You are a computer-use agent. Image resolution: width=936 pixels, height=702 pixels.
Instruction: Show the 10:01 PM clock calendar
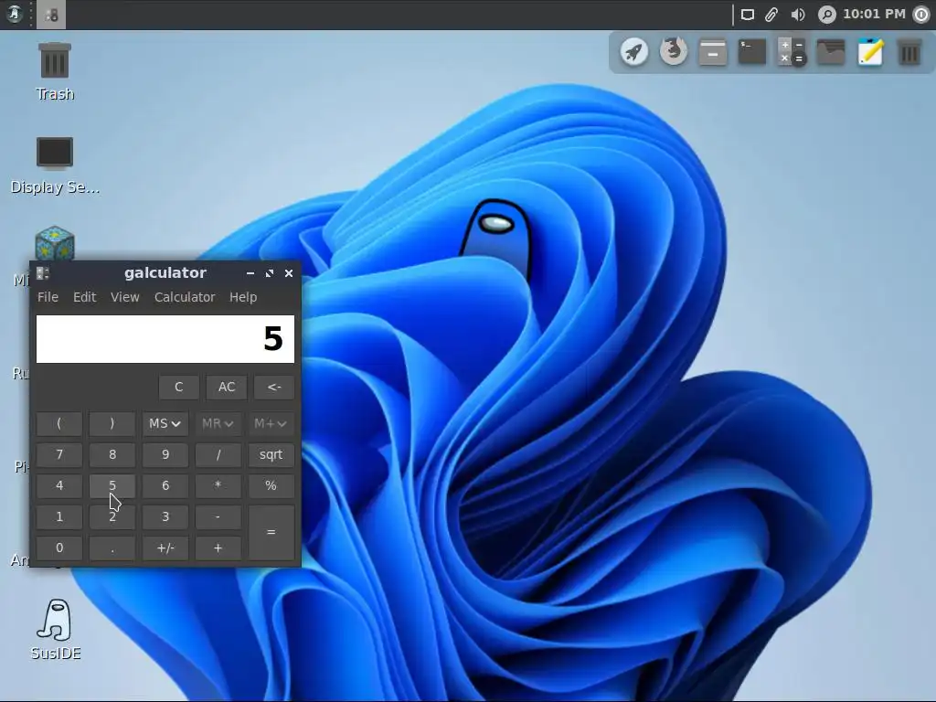874,14
